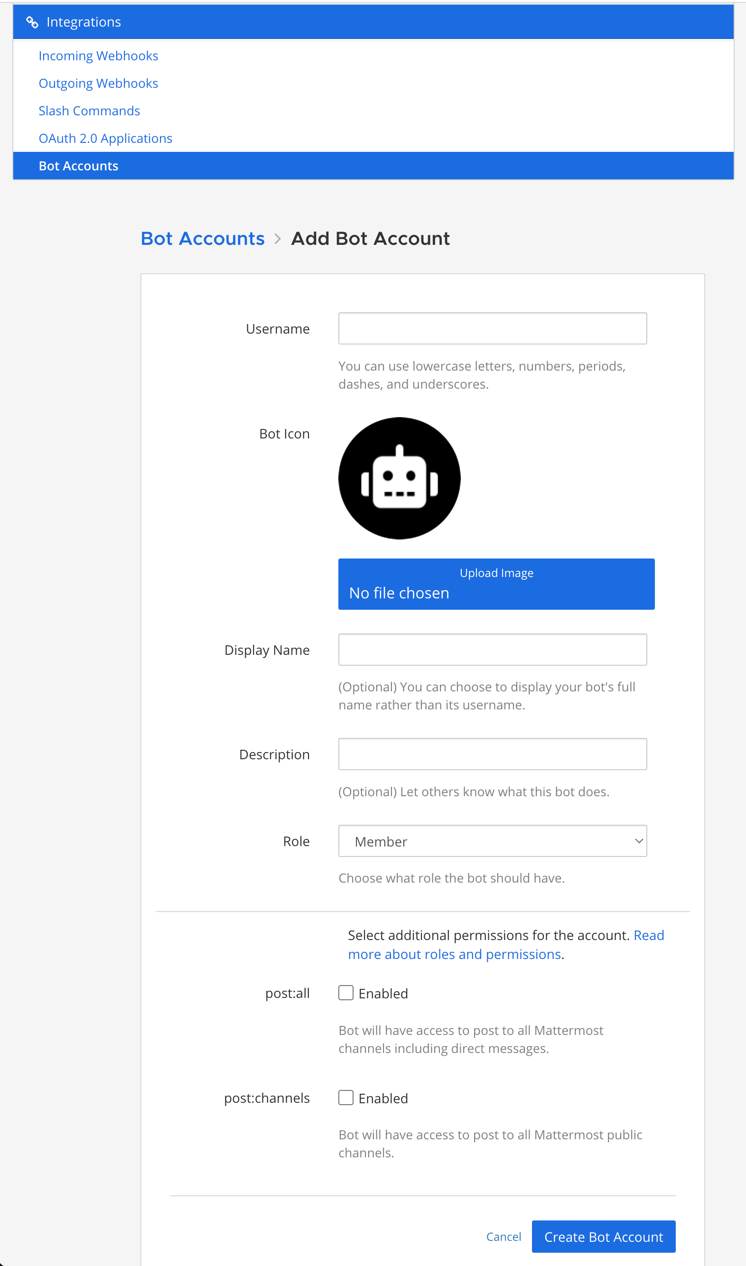Enable the post:channels permission checkbox
The width and height of the screenshot is (746, 1266).
click(x=346, y=1097)
